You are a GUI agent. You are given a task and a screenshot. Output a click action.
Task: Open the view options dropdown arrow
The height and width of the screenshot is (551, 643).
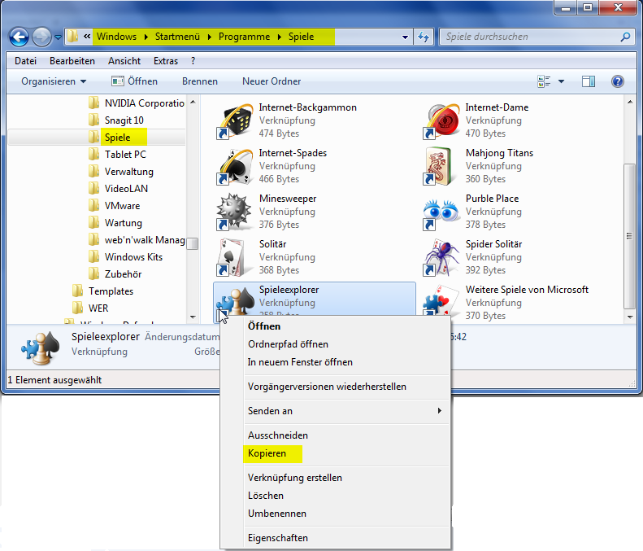[562, 81]
